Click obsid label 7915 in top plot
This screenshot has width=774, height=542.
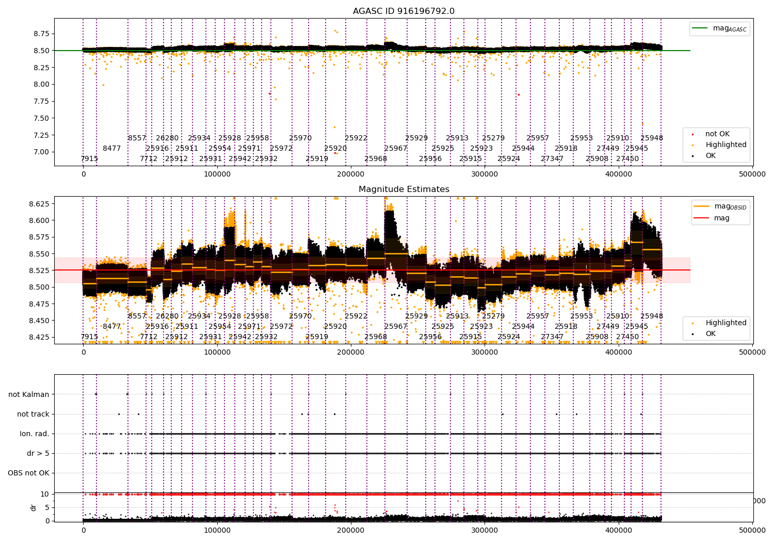pos(89,158)
